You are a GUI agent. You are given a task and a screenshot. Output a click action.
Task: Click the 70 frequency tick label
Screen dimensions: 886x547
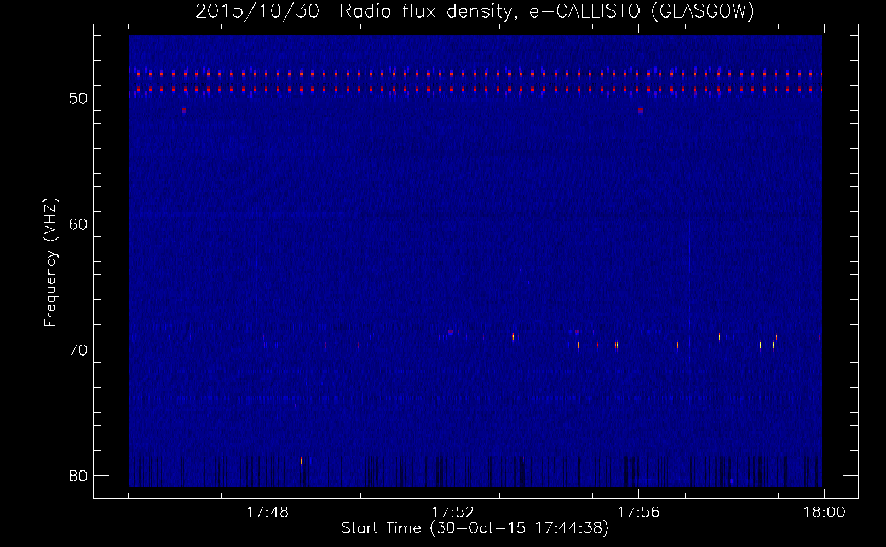click(x=79, y=350)
